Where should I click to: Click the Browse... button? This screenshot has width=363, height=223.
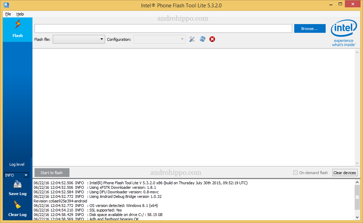pyautogui.click(x=310, y=29)
